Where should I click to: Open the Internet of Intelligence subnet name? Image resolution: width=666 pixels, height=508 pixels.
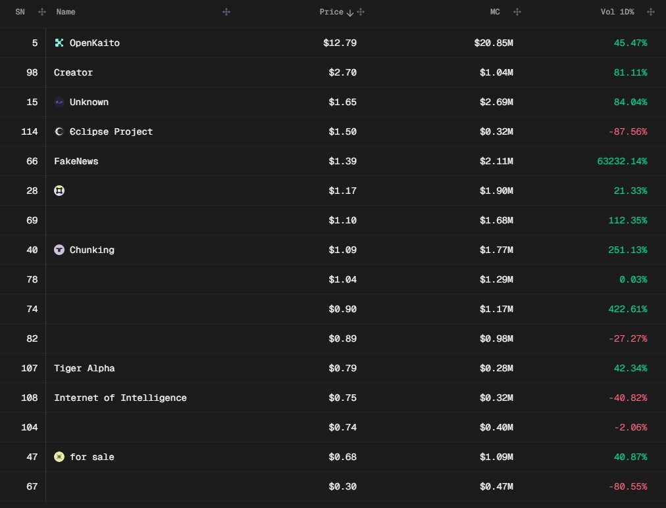120,398
